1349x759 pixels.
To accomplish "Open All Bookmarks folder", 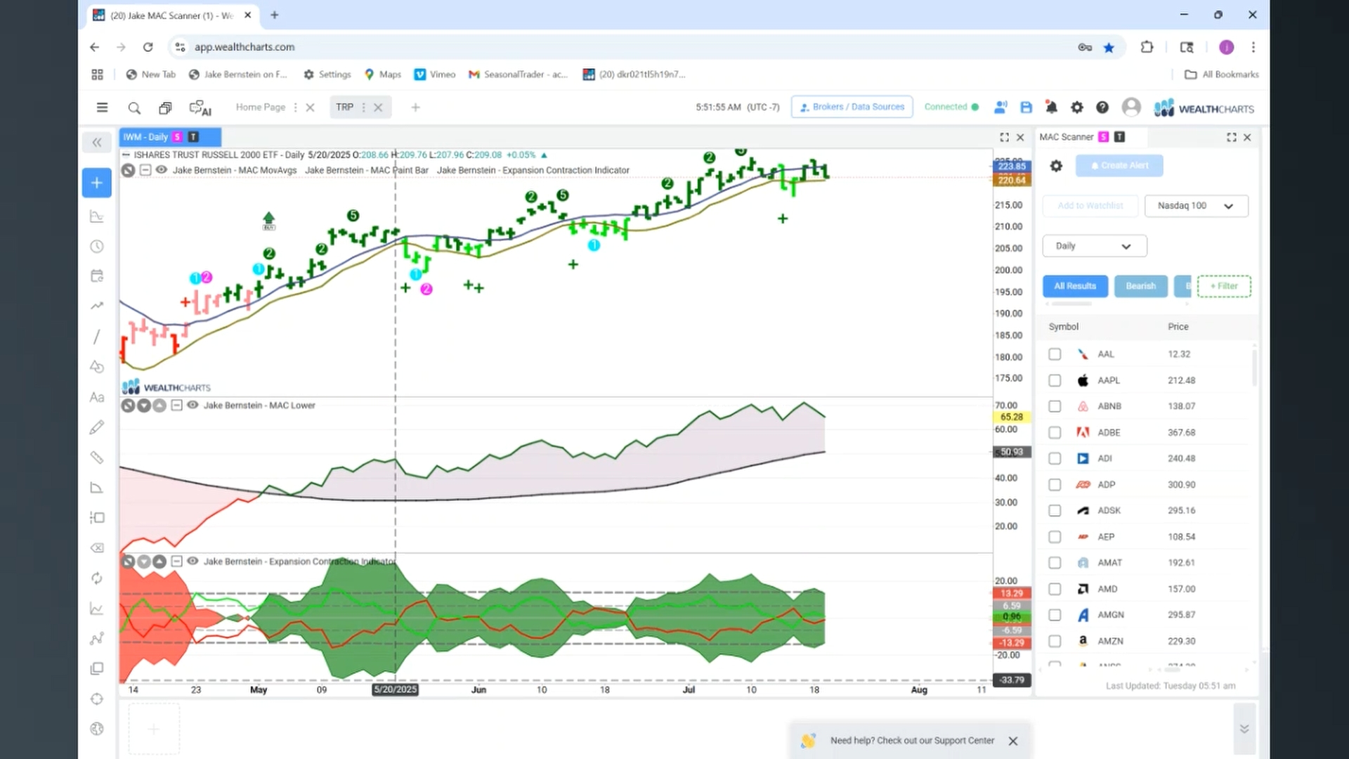I will coord(1222,74).
